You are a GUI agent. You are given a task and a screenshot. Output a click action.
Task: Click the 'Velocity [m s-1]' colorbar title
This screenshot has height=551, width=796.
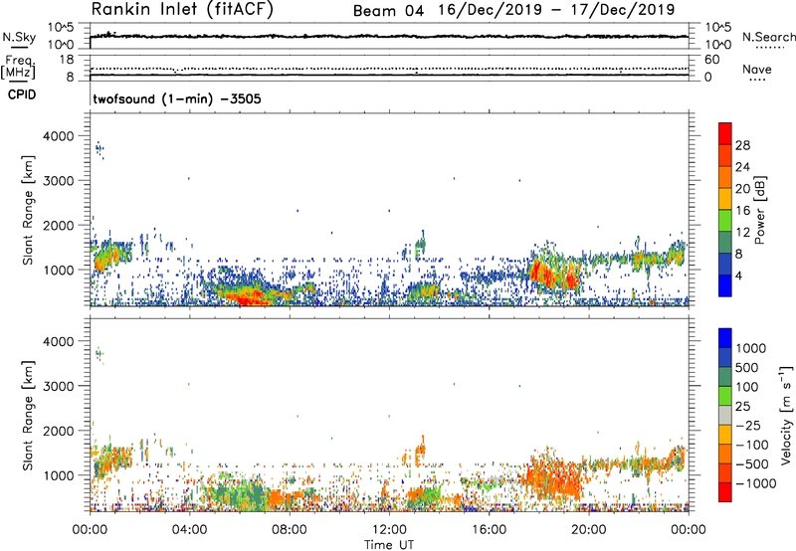point(786,416)
